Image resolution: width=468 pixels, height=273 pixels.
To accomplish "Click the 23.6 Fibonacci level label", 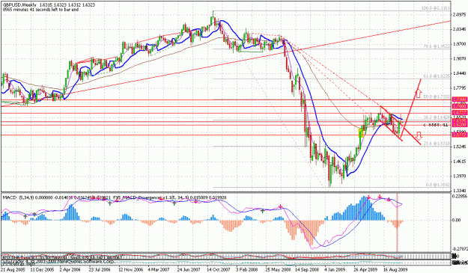I will (x=437, y=144).
